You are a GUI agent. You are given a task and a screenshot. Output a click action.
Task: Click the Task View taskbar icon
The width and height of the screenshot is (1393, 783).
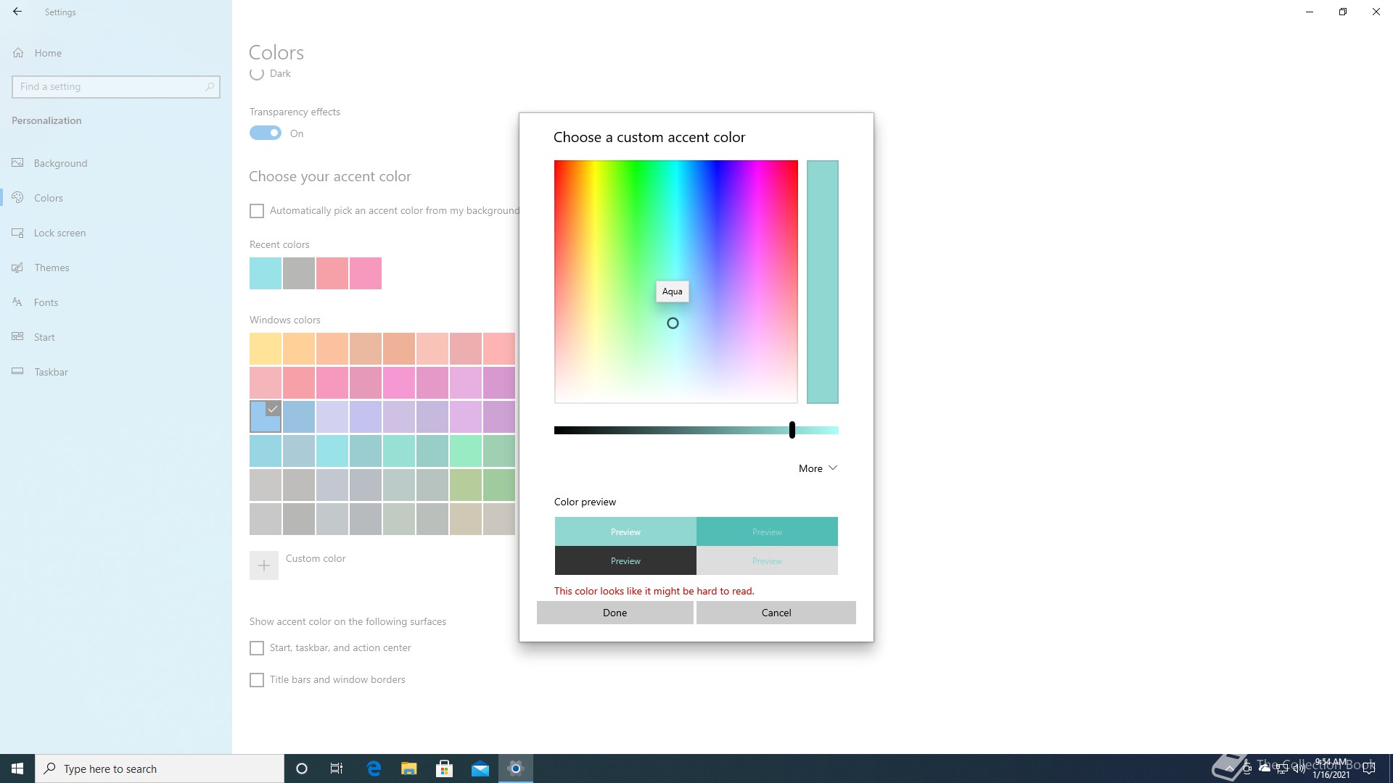click(x=337, y=768)
